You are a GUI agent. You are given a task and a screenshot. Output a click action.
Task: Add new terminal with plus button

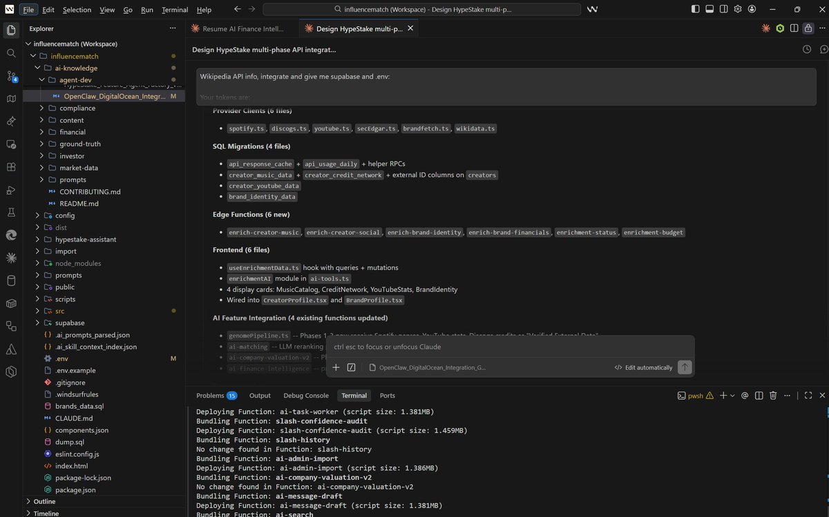coord(723,396)
